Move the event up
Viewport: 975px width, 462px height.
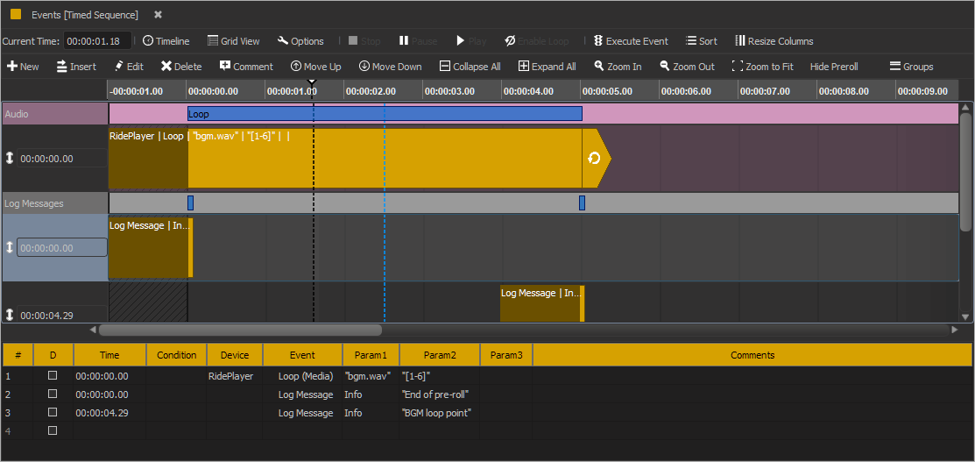tap(316, 67)
